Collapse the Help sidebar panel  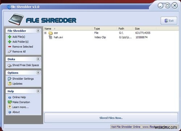38,91
